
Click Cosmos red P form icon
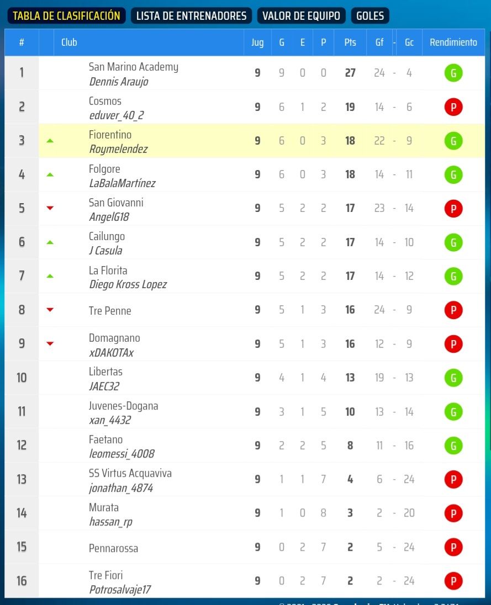click(x=453, y=107)
